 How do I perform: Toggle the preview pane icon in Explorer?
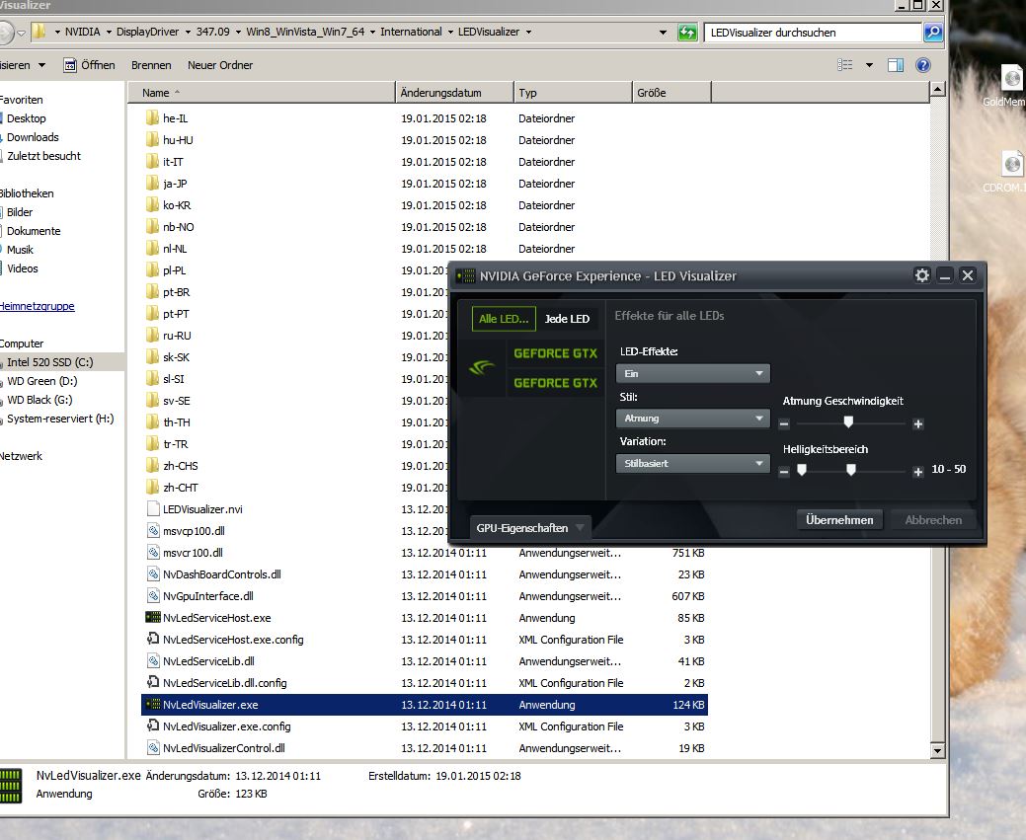point(895,65)
